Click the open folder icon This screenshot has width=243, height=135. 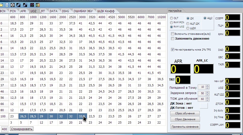1,5
